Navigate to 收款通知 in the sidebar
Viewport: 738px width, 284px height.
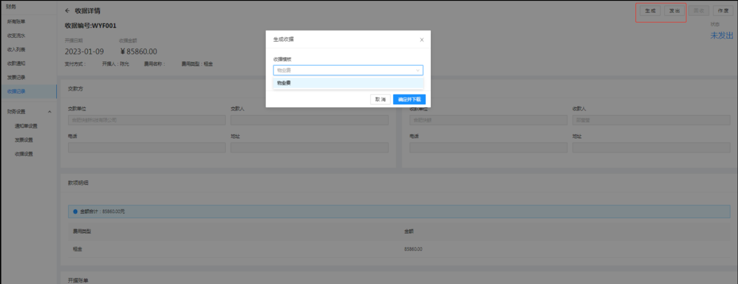(x=16, y=63)
